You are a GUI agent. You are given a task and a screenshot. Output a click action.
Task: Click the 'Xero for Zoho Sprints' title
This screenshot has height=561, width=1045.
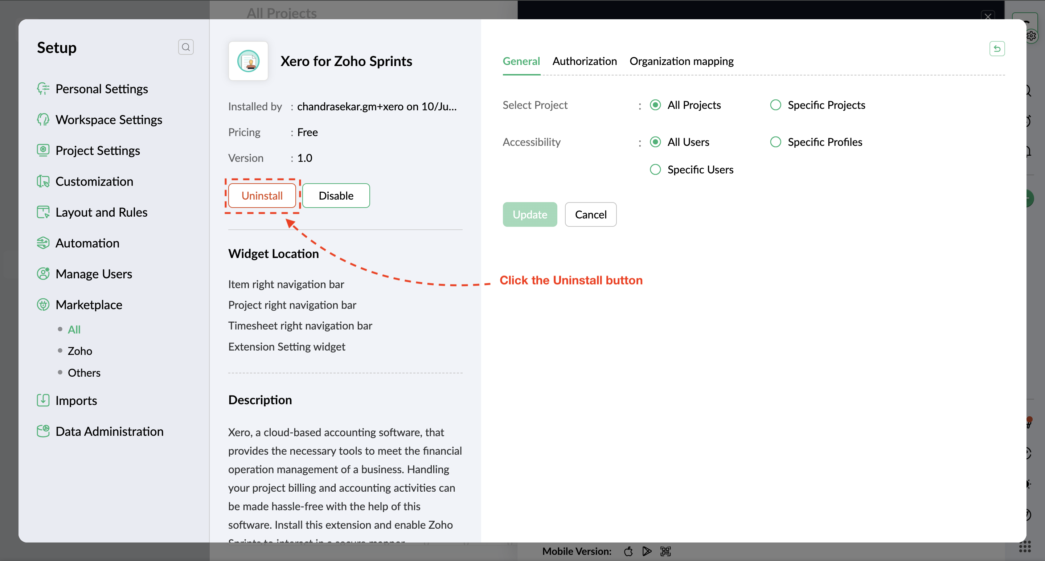click(346, 61)
